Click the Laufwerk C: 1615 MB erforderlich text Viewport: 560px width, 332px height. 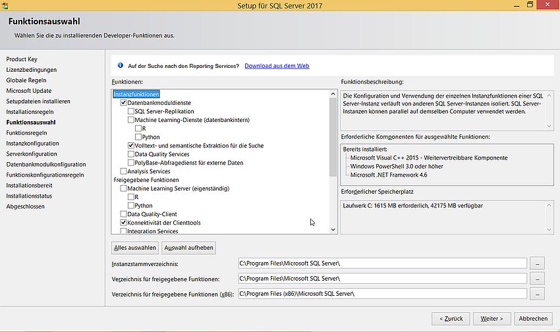pos(413,206)
